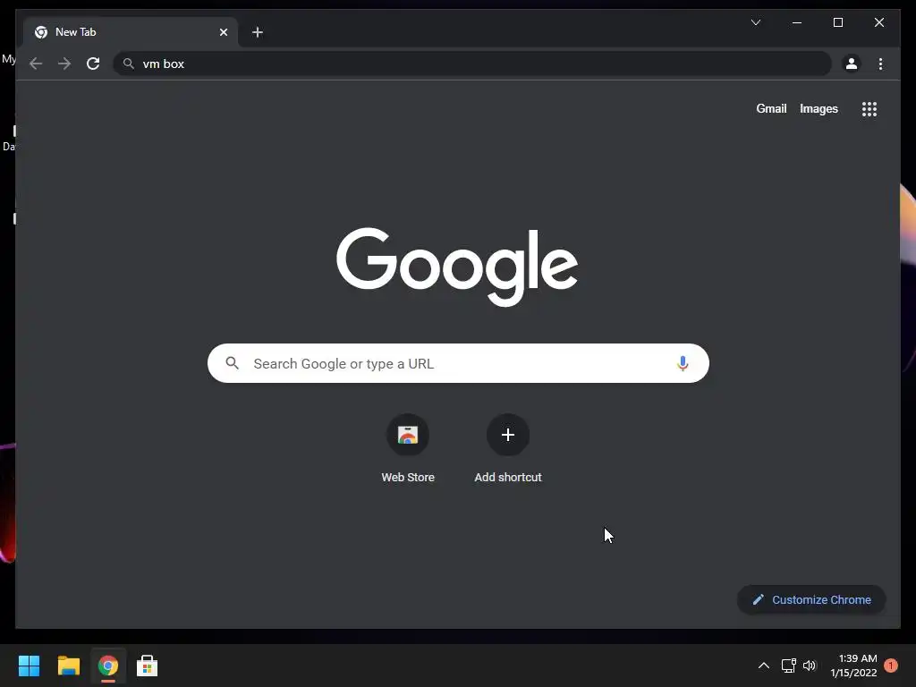Click the search icon in the address bar
916x687 pixels.
129,64
